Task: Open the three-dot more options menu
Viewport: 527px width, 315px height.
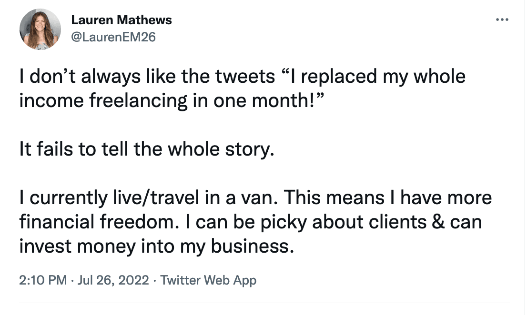Action: [502, 20]
